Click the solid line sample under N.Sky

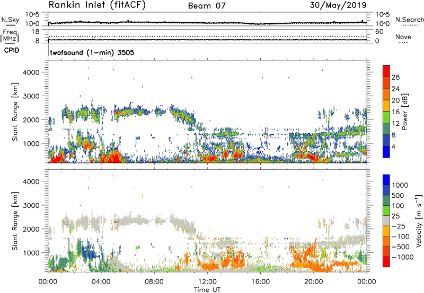click(10, 24)
